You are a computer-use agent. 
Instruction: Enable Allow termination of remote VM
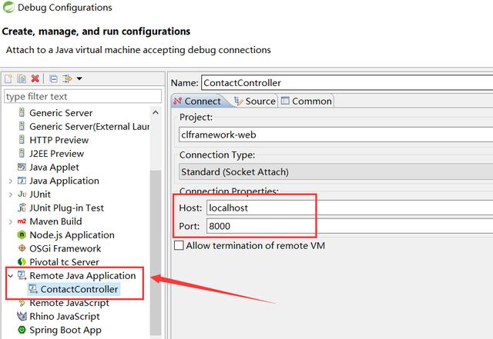179,245
